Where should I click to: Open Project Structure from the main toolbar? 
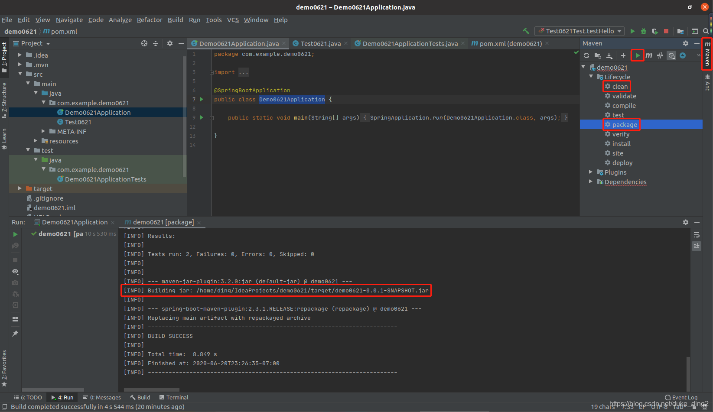click(680, 31)
